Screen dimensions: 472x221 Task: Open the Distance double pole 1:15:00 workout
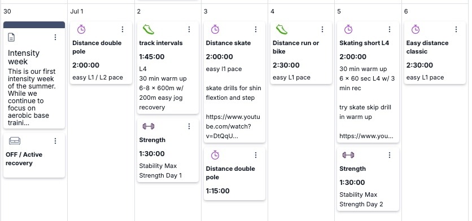point(234,174)
